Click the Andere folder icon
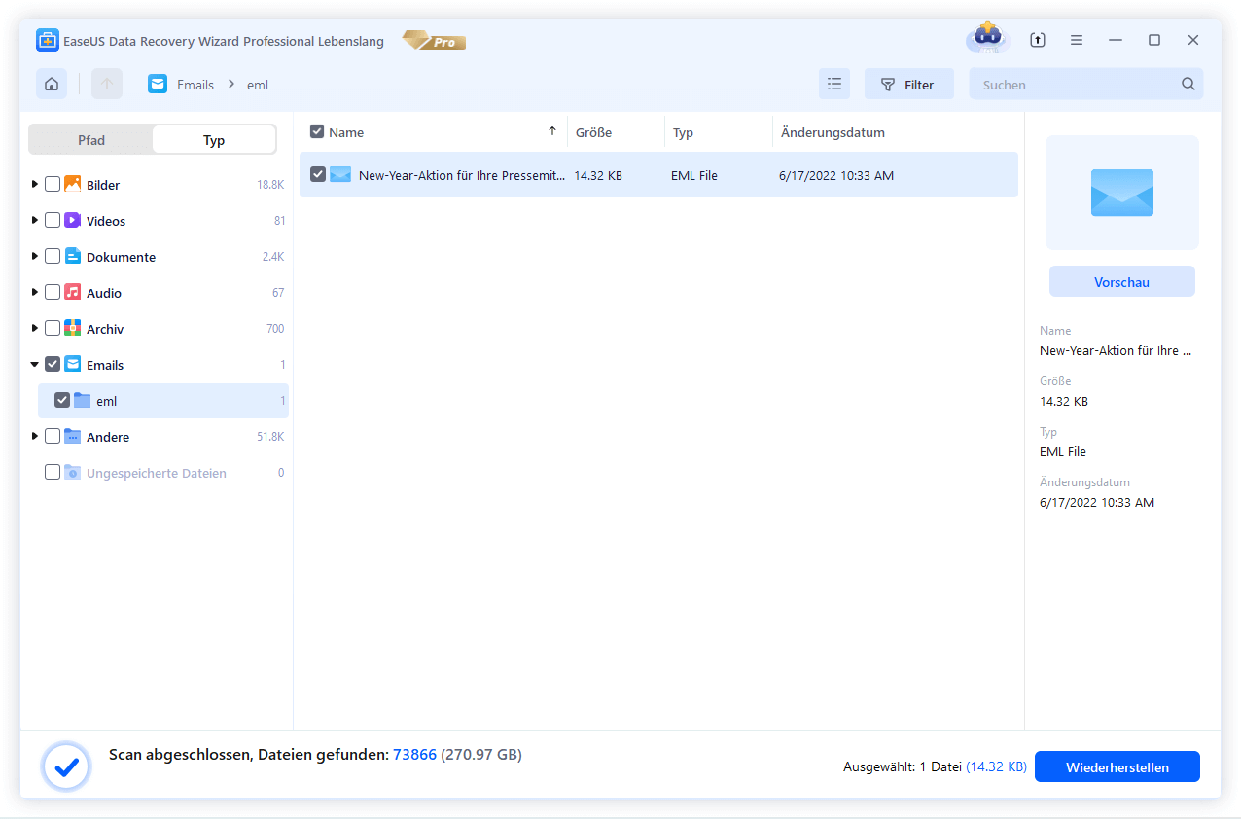Screen dimensions: 1241x819 click(x=73, y=437)
